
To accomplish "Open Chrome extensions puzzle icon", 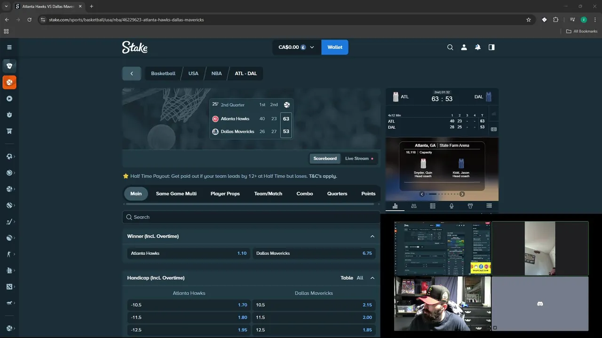I will (556, 20).
